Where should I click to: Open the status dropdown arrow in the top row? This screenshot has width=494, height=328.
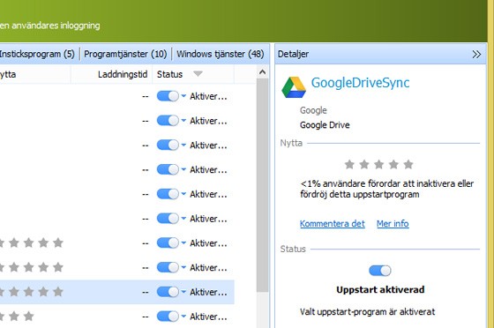(x=183, y=96)
